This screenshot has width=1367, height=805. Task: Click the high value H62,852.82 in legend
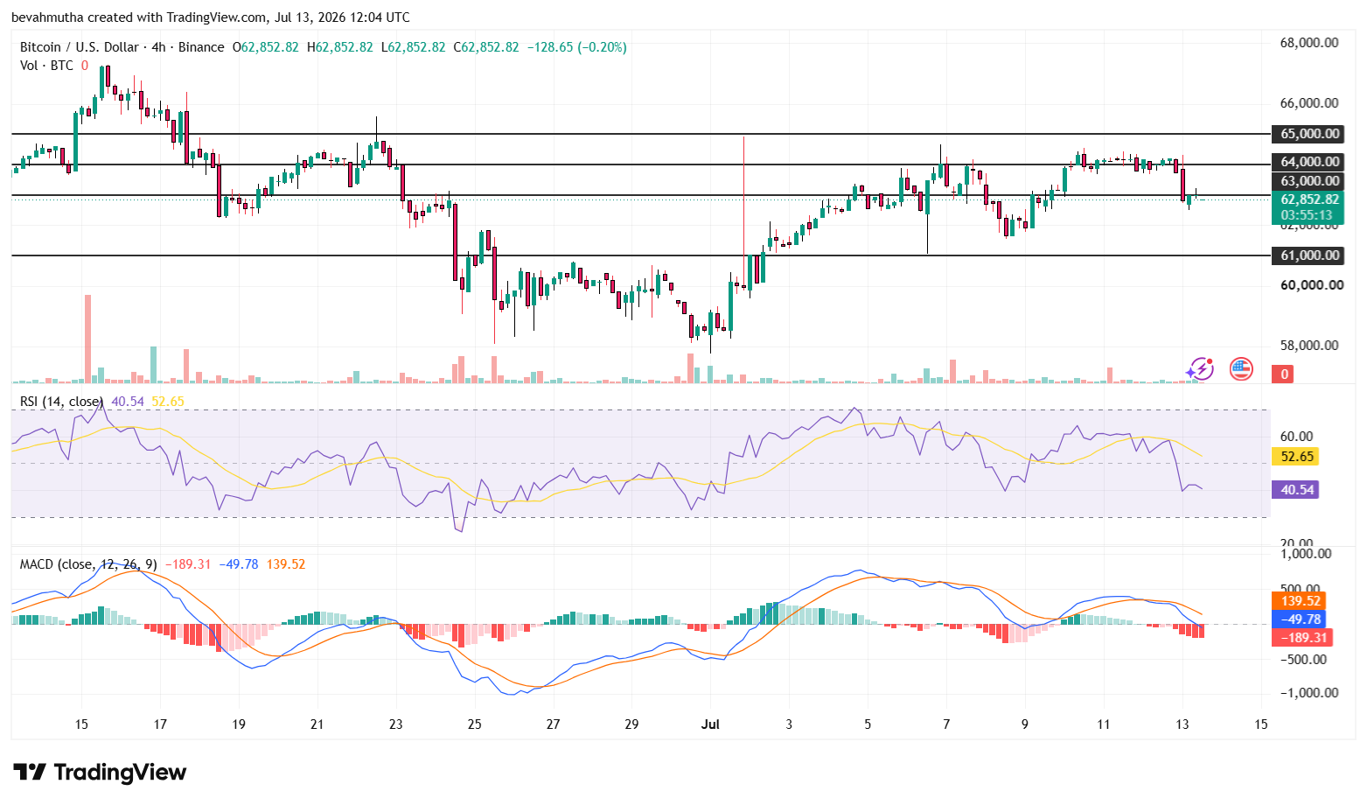pyautogui.click(x=339, y=47)
